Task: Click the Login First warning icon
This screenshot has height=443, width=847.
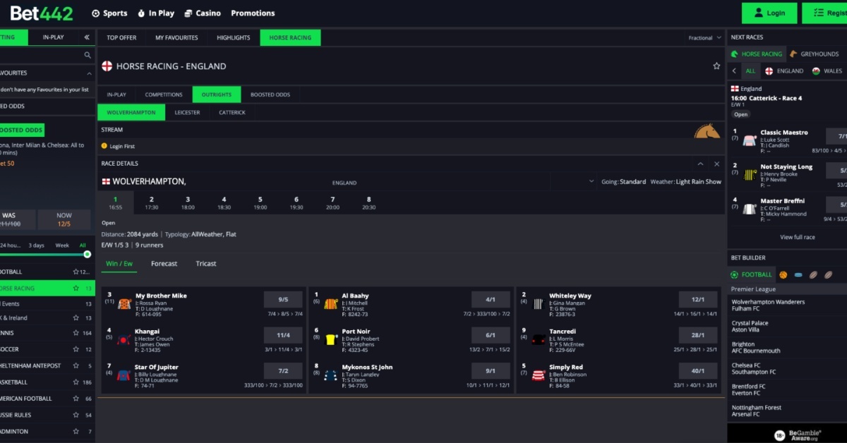Action: point(104,146)
